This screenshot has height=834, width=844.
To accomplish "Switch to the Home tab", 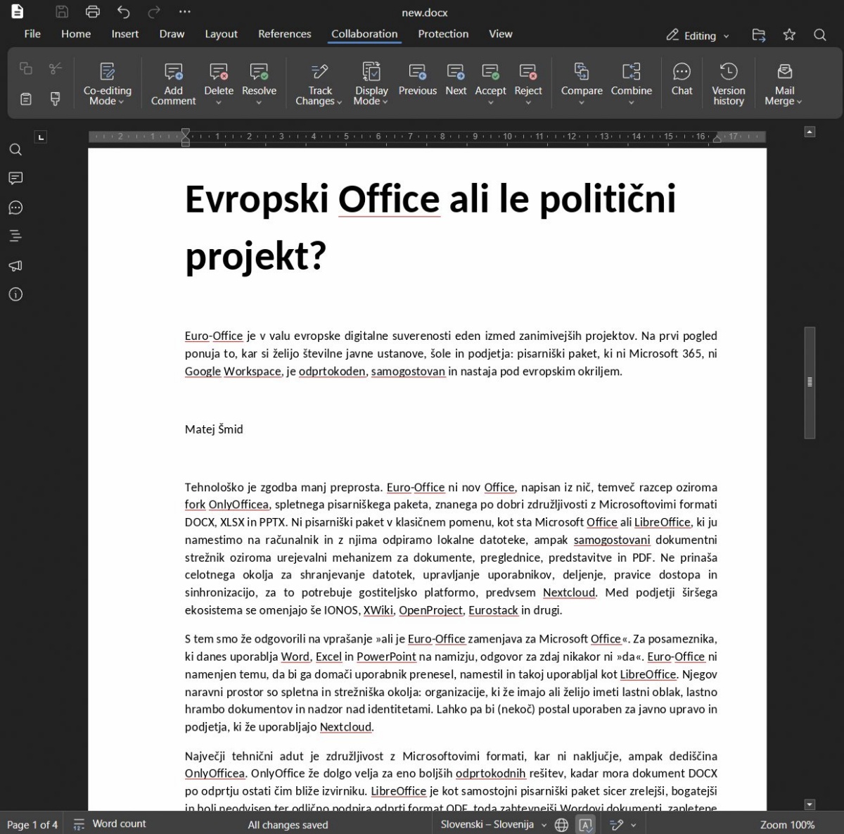I will pyautogui.click(x=76, y=34).
